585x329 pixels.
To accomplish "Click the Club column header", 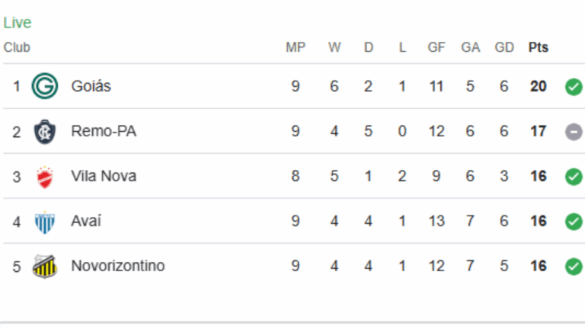I will click(17, 47).
